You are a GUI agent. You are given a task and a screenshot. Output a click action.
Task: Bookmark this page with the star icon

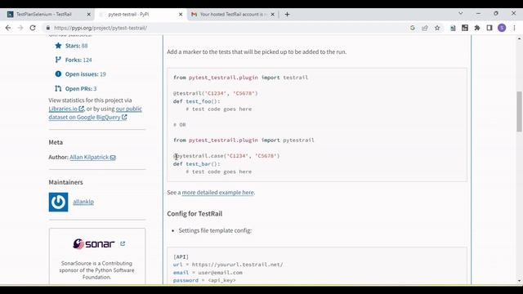click(x=437, y=28)
